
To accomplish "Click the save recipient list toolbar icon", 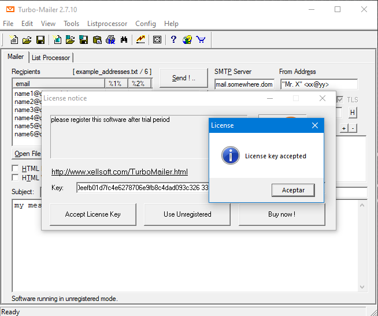I will pos(83,40).
